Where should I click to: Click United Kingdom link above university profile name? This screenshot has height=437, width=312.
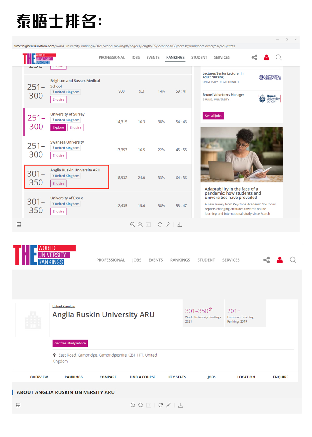coord(64,306)
